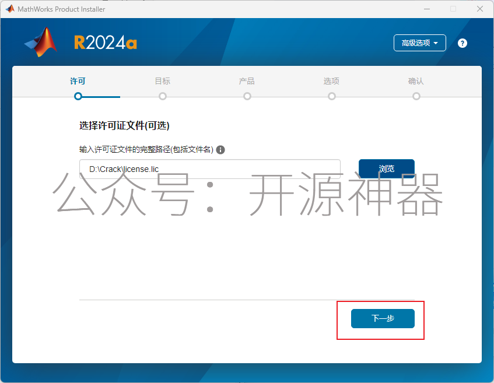Viewport: 494px width, 383px height.
Task: Click the info icon beside license path label
Action: tap(220, 150)
